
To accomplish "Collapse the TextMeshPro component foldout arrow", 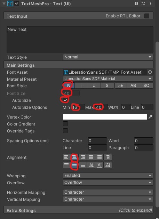I will coord(4,3).
